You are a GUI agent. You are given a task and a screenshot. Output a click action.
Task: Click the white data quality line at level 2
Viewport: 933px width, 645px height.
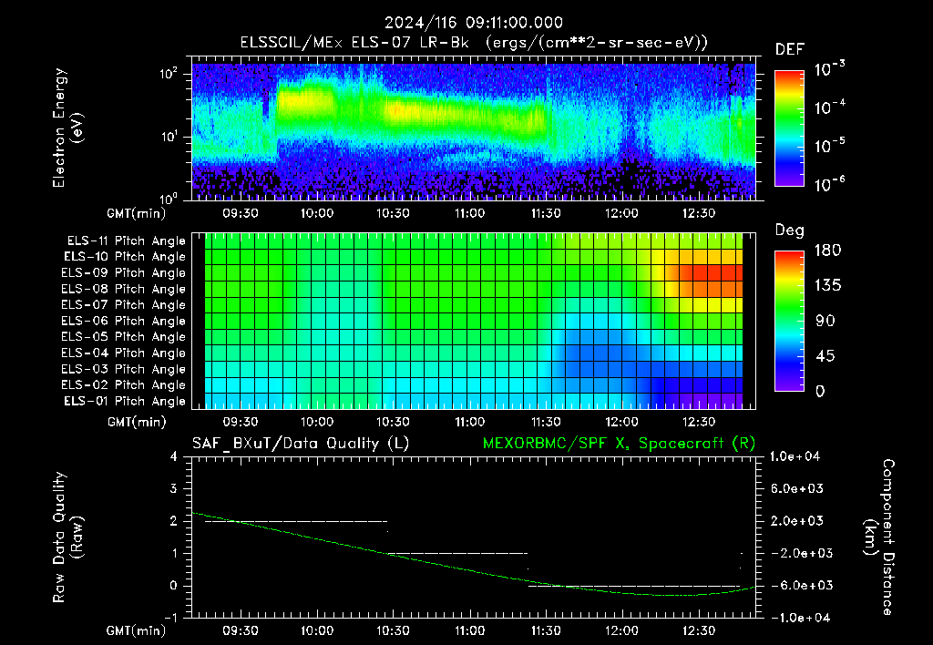click(296, 521)
